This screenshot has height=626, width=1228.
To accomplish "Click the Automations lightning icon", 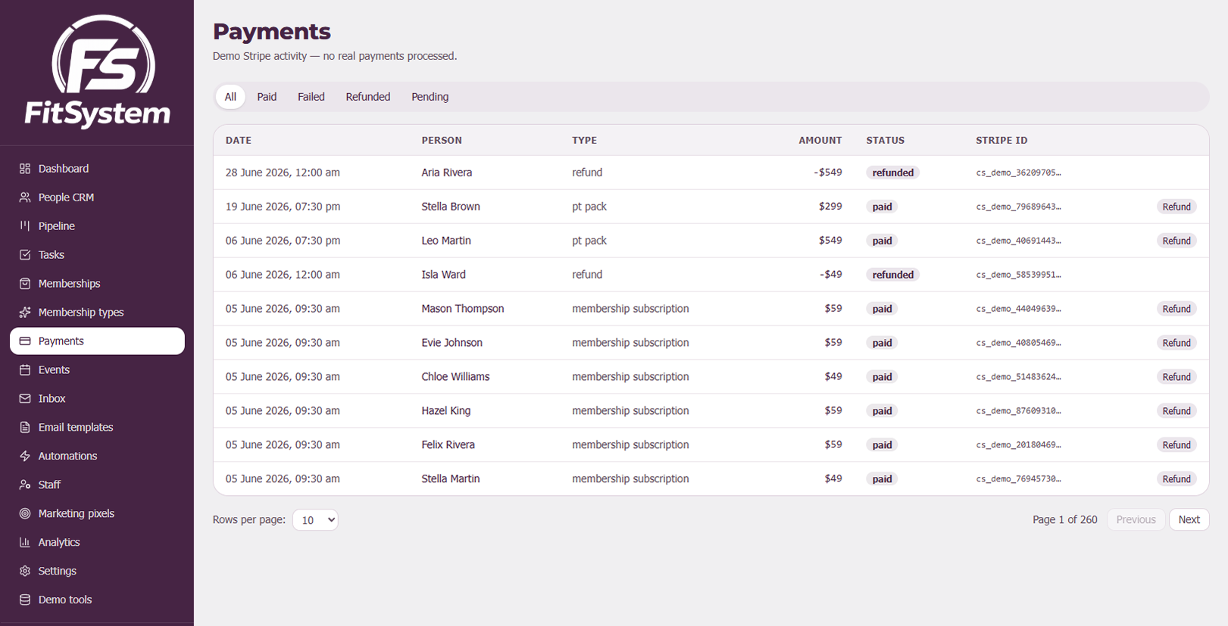I will [25, 456].
